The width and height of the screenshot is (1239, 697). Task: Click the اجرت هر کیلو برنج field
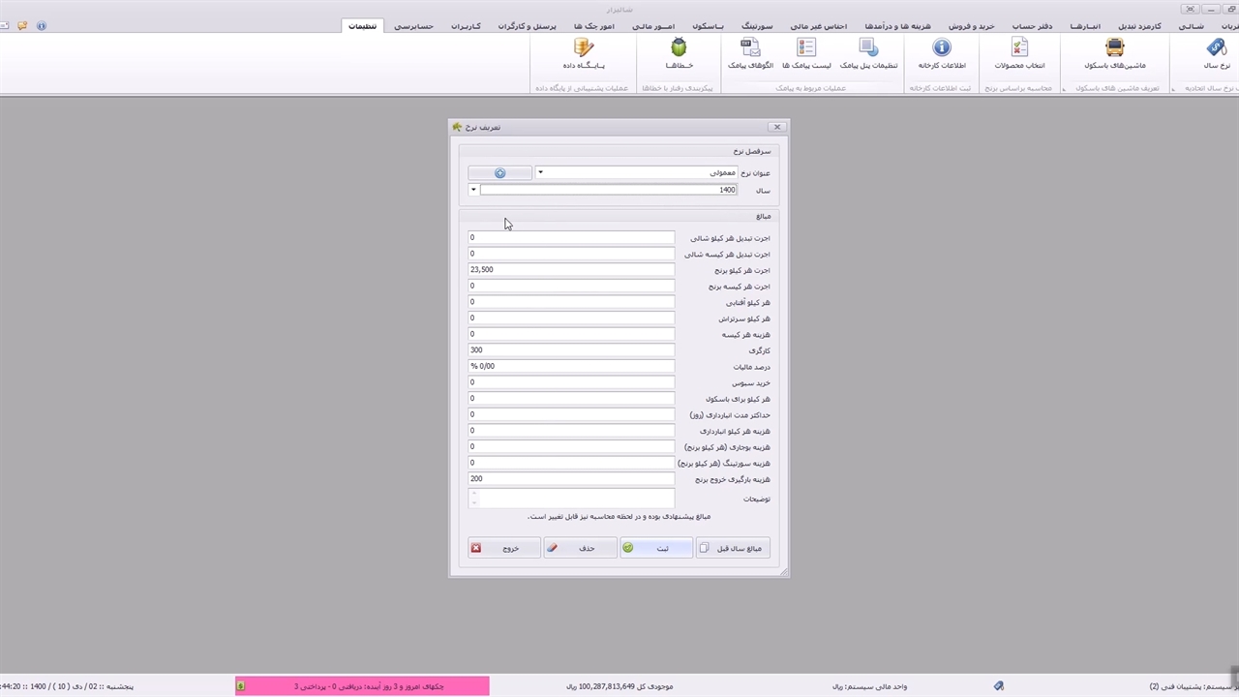tap(571, 270)
